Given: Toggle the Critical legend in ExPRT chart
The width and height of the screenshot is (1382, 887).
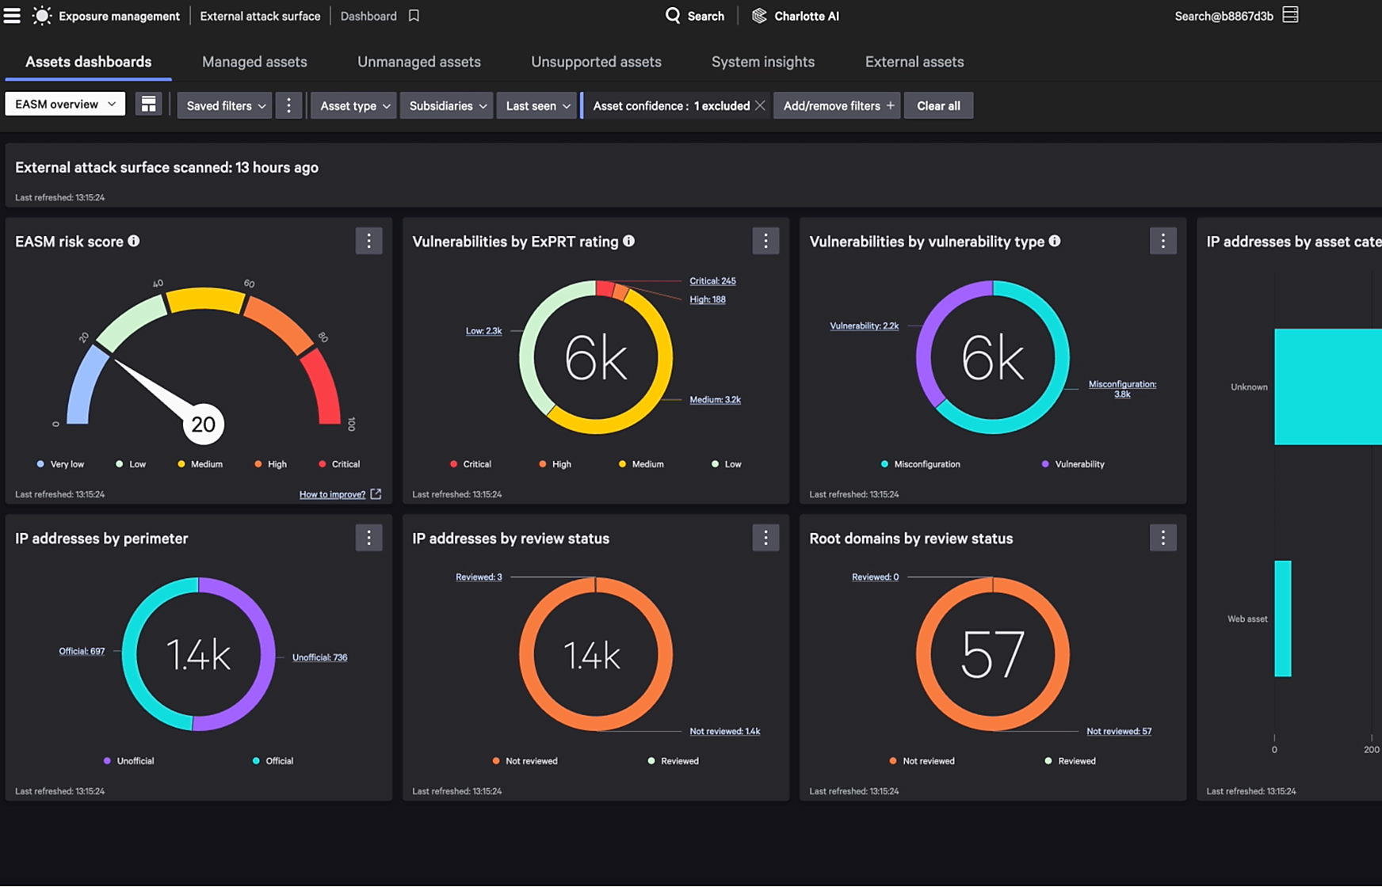Looking at the screenshot, I should 471,464.
